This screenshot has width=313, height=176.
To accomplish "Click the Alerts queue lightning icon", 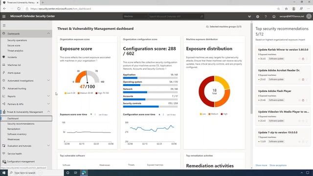I will [x=4, y=73].
